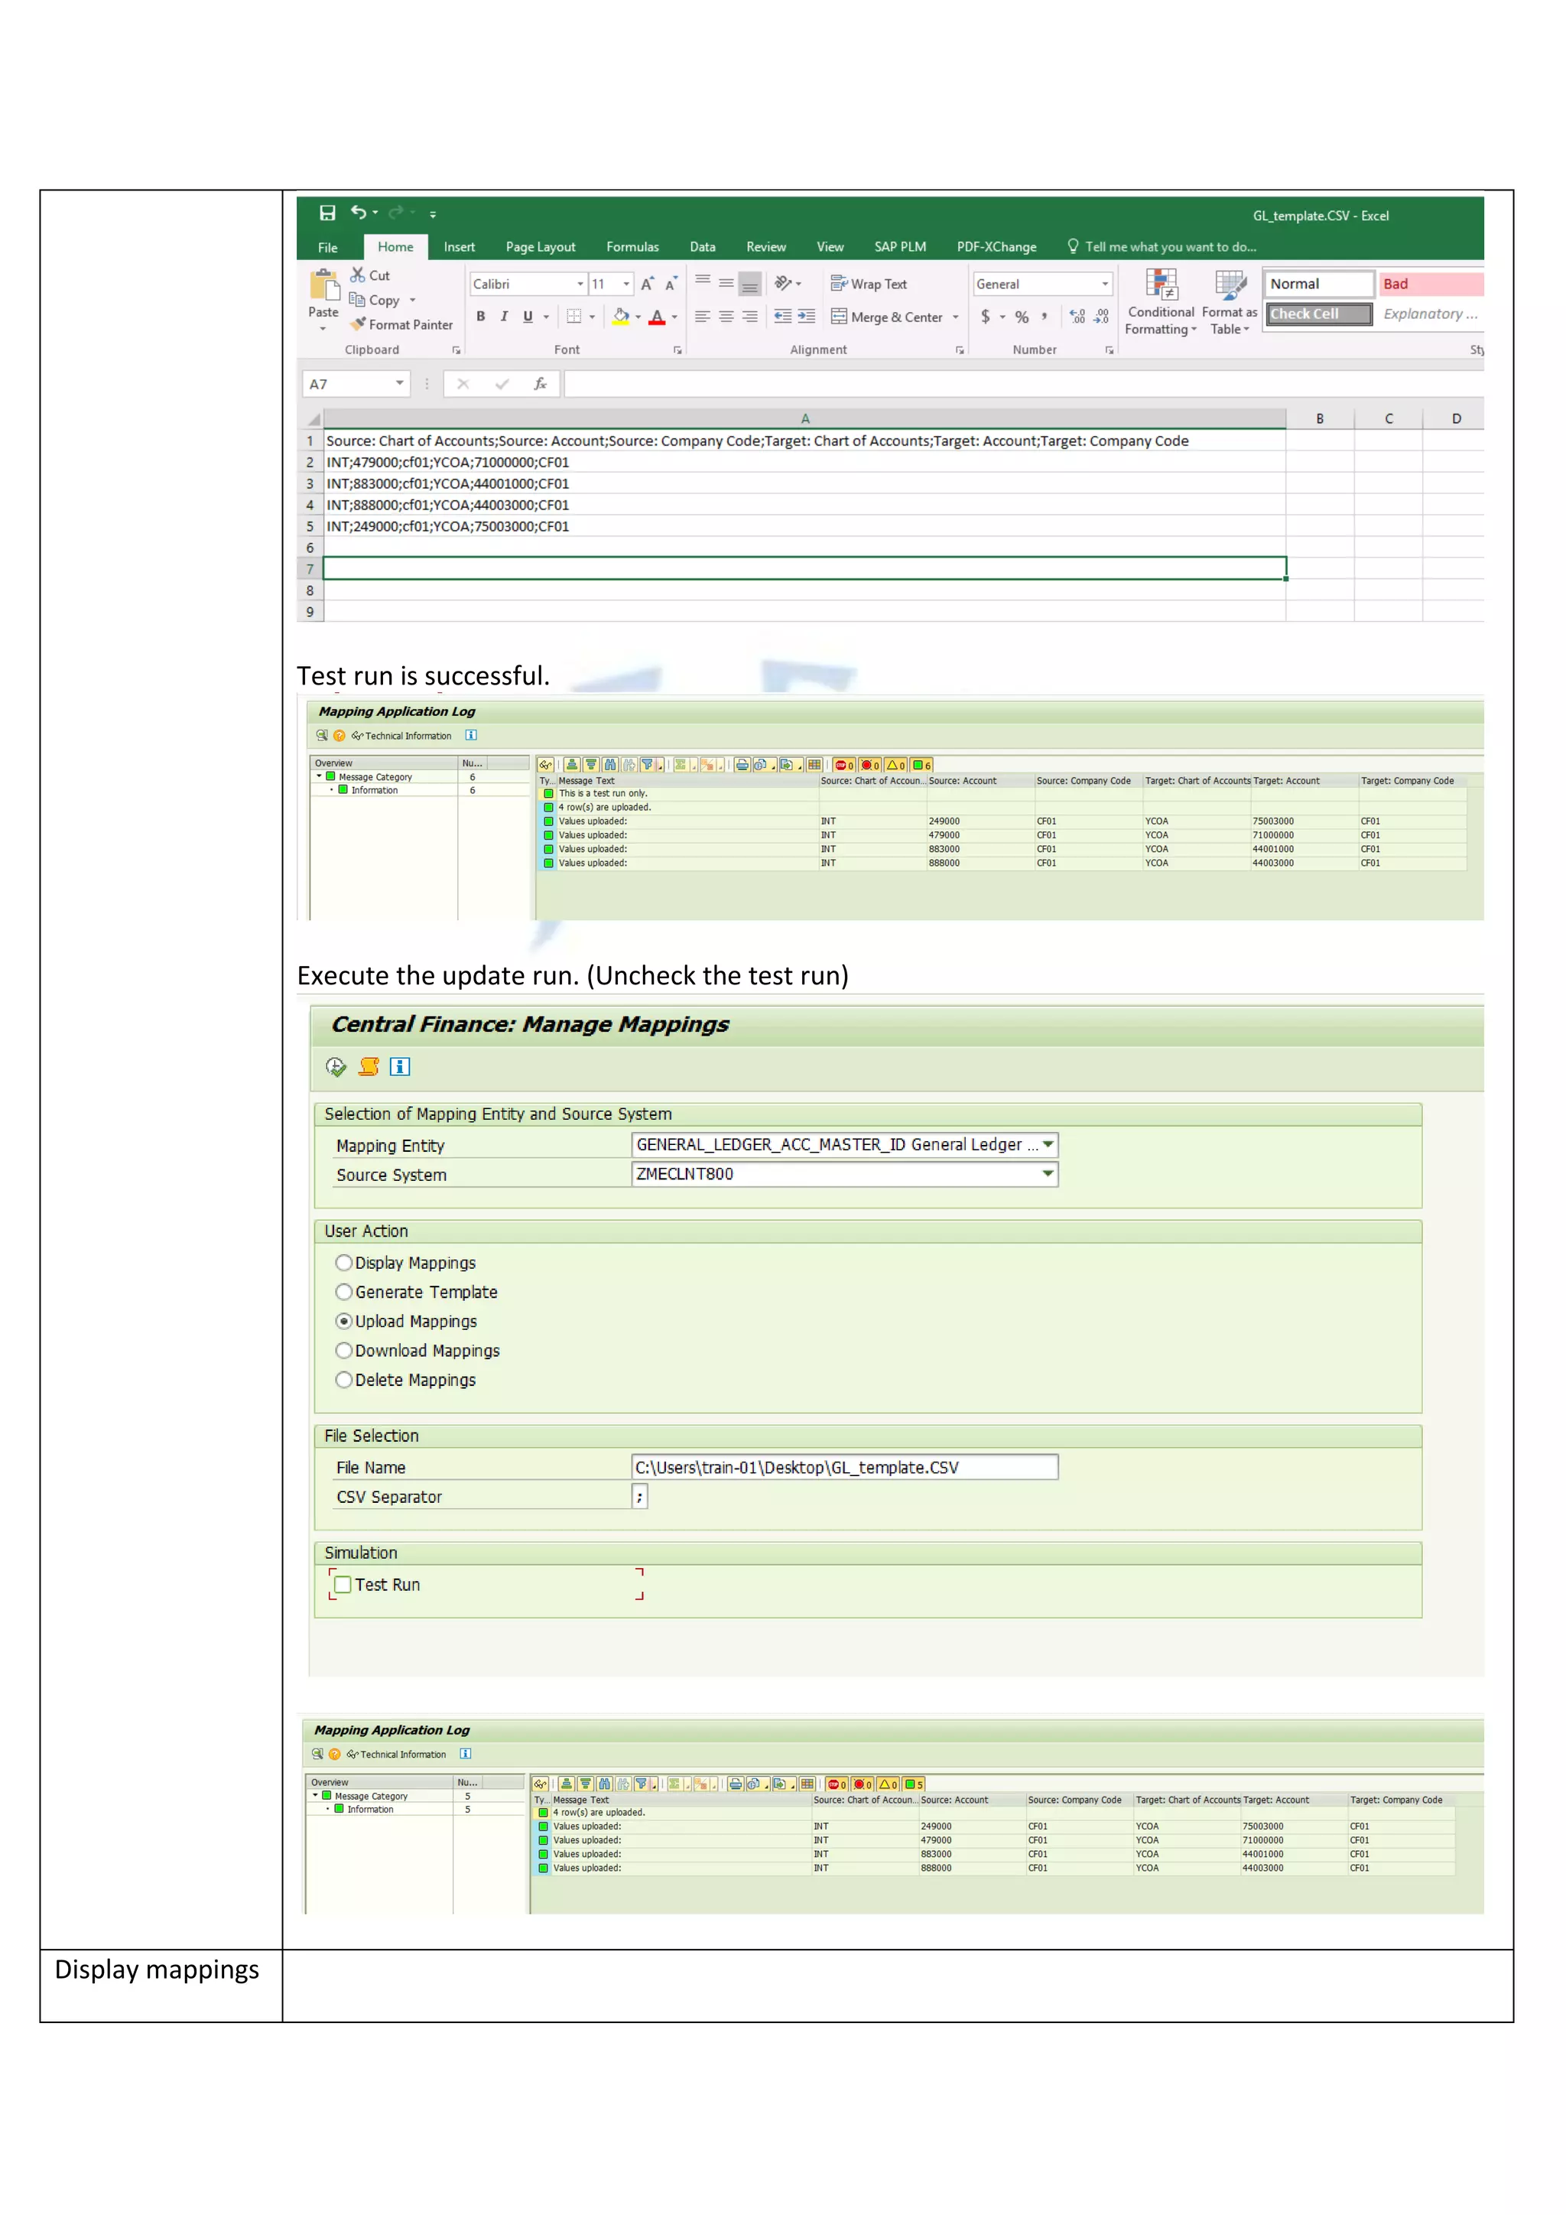Open the Name Box A7 dropdown
Screen dimensions: 1566x2215
399,384
